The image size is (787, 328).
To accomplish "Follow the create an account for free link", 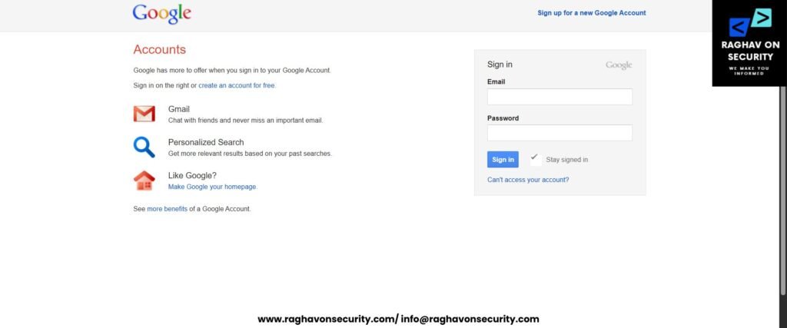I will pyautogui.click(x=237, y=86).
